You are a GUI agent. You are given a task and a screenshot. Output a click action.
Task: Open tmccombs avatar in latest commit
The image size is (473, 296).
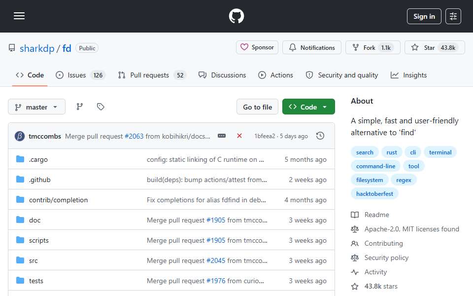20,136
